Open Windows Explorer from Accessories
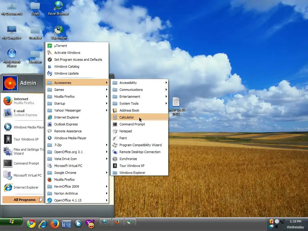Viewport: 308px width, 231px height. 140,173
